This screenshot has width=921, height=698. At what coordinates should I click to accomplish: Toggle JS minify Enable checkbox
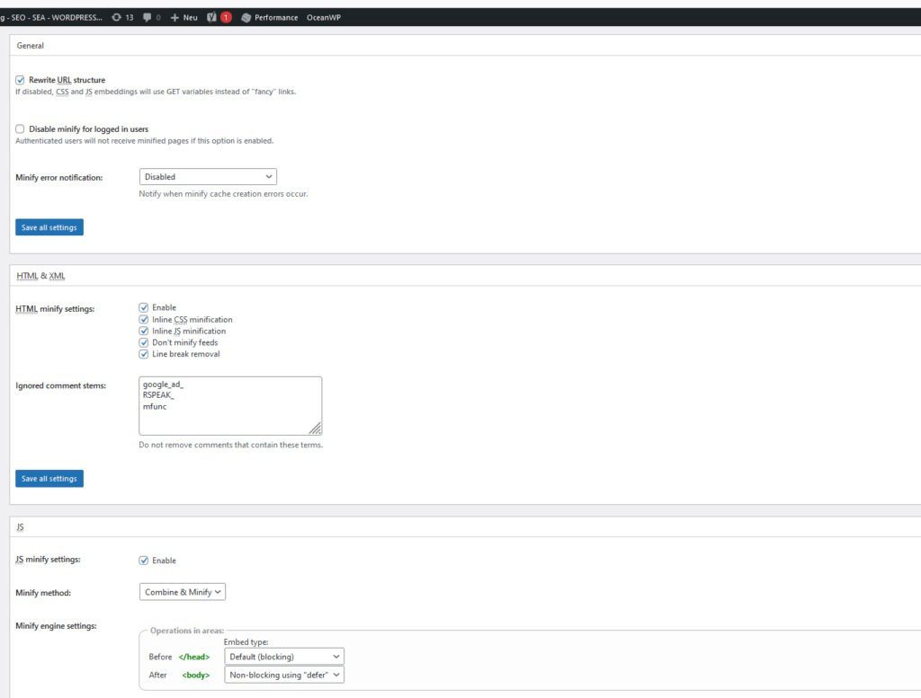[144, 561]
